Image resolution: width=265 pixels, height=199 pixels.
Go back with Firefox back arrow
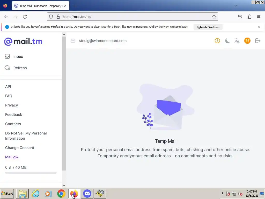(x=6, y=17)
